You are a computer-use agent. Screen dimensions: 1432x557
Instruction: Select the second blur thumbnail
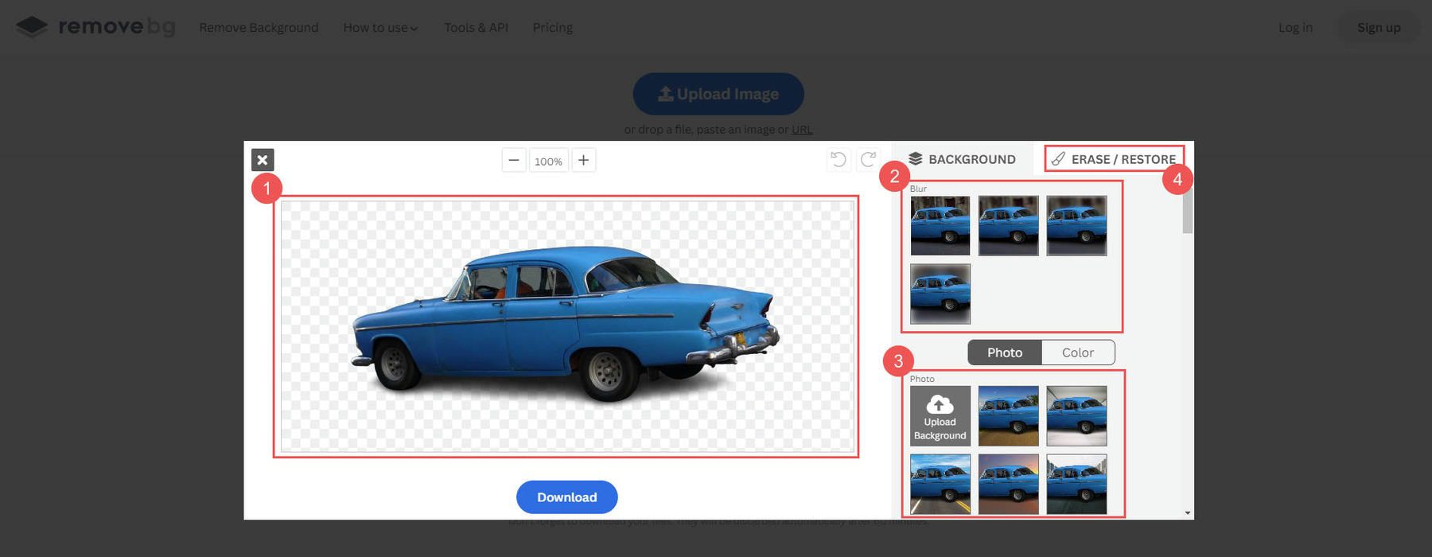[1008, 226]
